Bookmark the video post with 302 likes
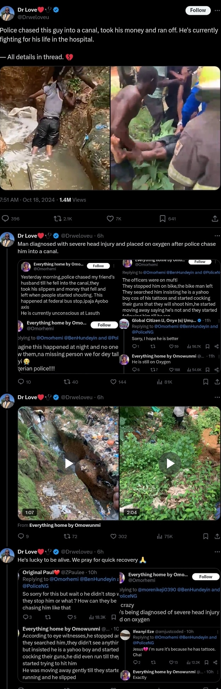Image resolution: width=221 pixels, height=689 pixels. 205,536
